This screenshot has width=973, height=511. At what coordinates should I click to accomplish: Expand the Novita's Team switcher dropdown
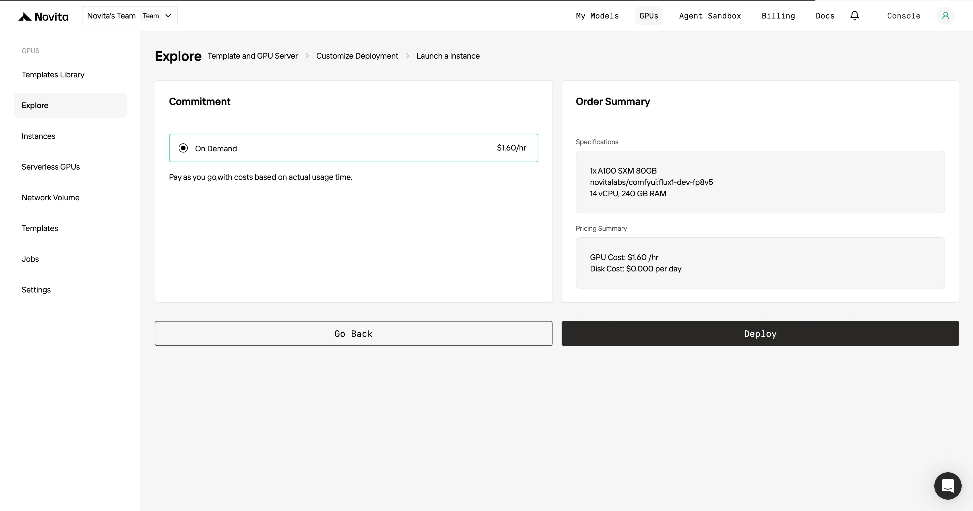pos(129,15)
